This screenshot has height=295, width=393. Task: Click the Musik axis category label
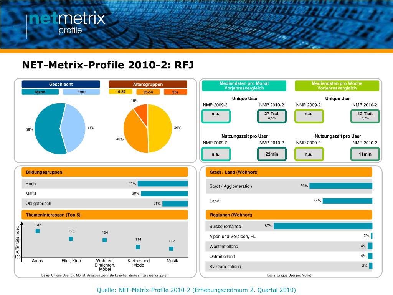[172, 261]
